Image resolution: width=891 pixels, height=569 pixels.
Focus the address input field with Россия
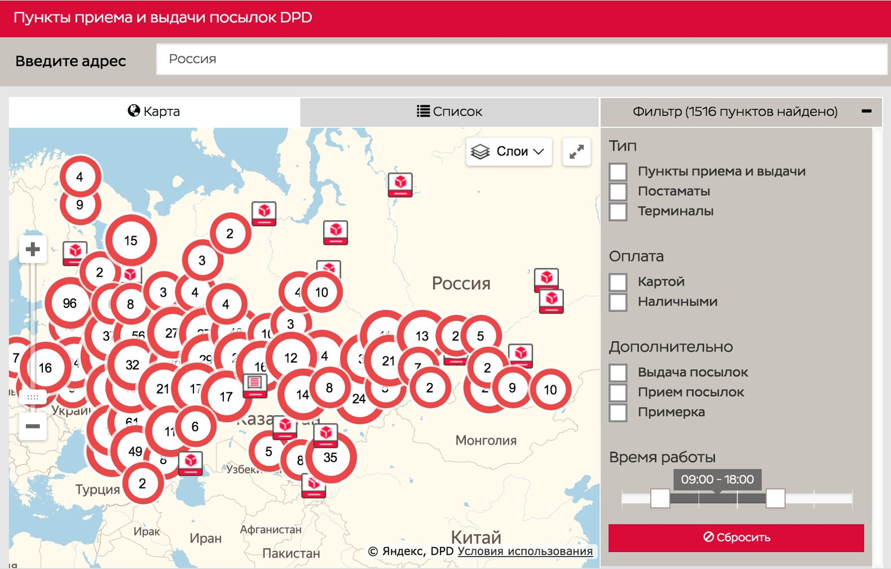[x=522, y=59]
